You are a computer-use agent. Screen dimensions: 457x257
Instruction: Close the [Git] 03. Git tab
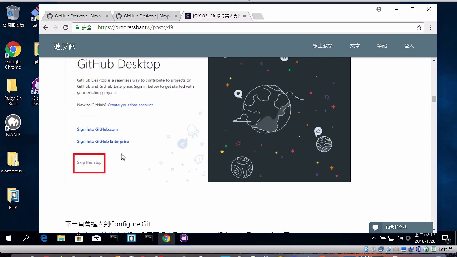(x=244, y=16)
